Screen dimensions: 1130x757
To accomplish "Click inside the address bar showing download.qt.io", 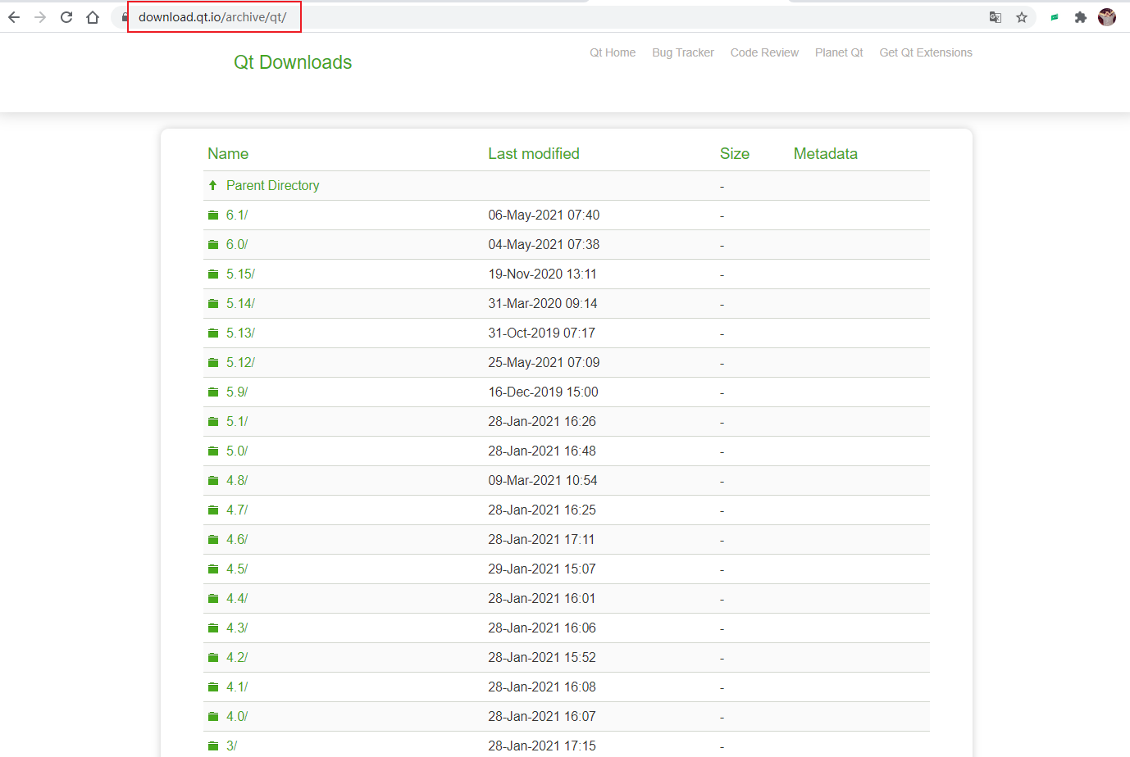I will (213, 16).
